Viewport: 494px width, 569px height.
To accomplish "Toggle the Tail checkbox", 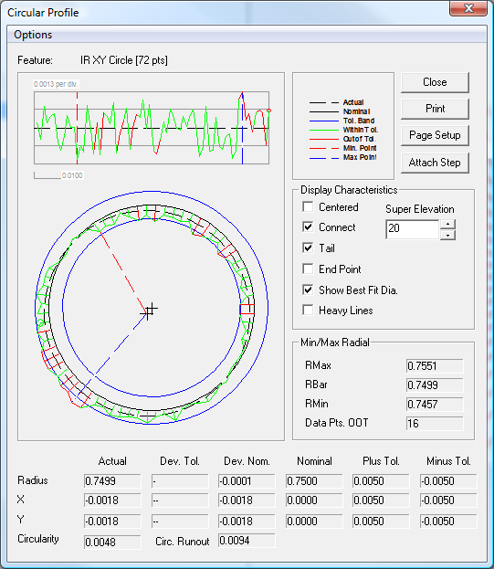I will pyautogui.click(x=308, y=248).
